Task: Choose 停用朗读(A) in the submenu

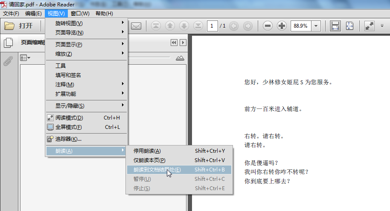Action: [x=179, y=151]
